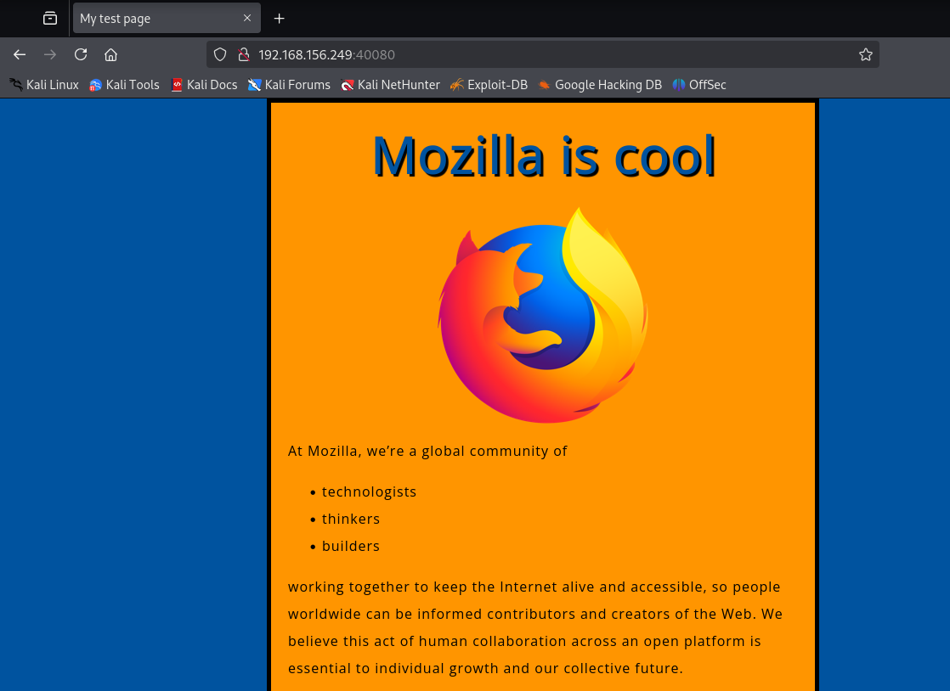Screen dimensions: 950x691
Task: Open the Exploit-DB bookmark
Action: coord(489,85)
